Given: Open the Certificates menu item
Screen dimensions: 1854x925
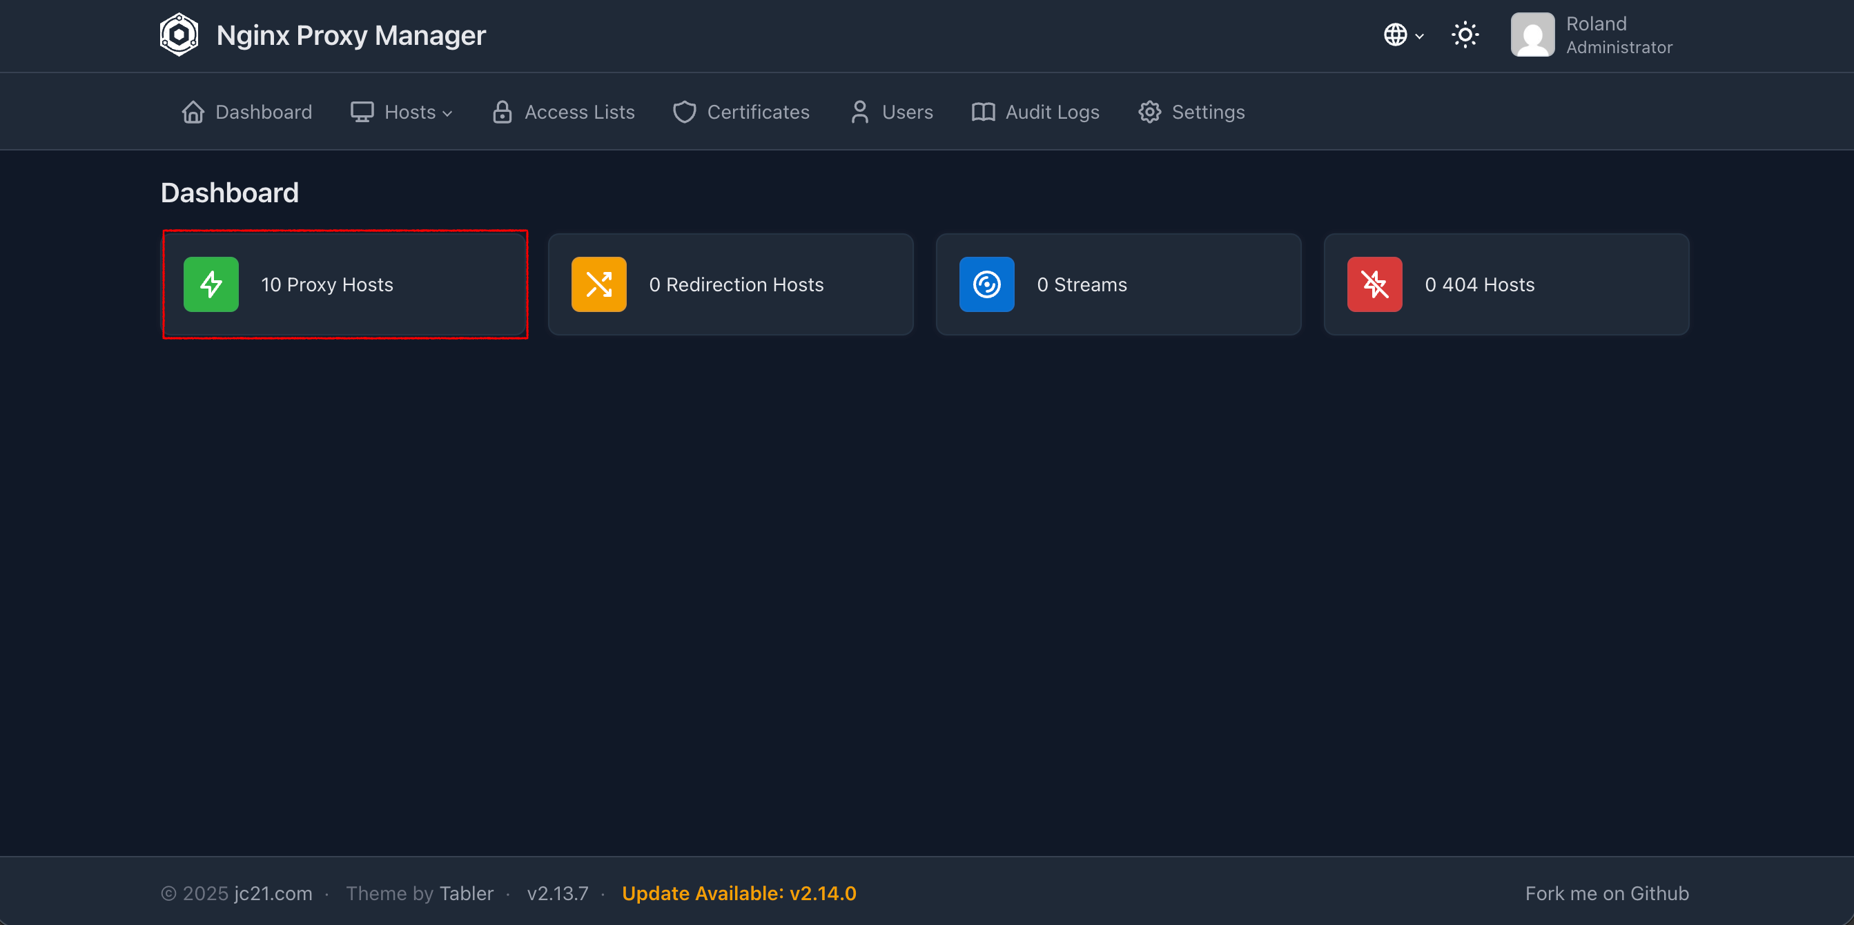Looking at the screenshot, I should tap(741, 113).
